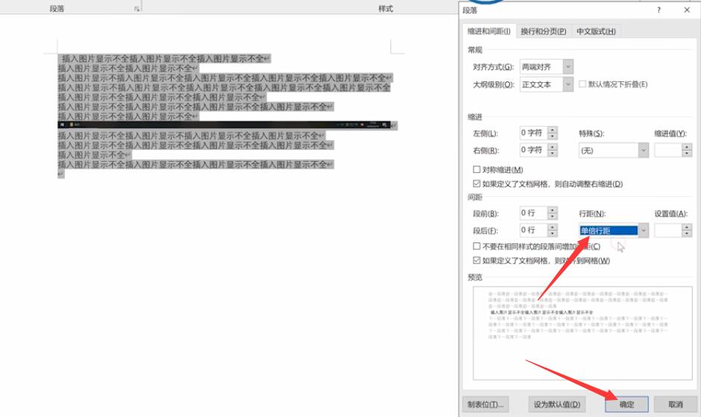Increase 段后 spacing with up arrow
Image resolution: width=701 pixels, height=417 pixels.
(552, 227)
